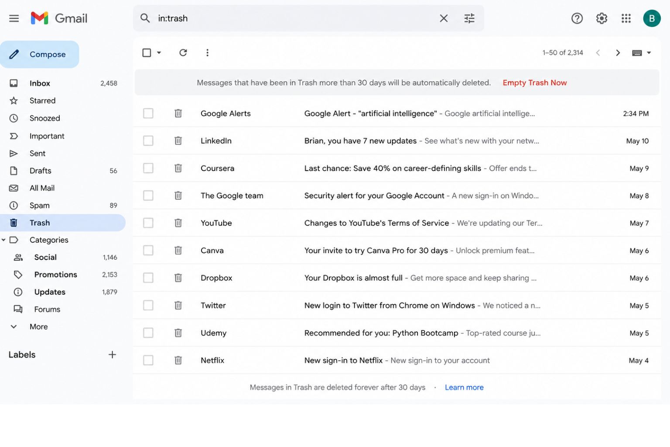Open the Promotions category

(x=62, y=275)
